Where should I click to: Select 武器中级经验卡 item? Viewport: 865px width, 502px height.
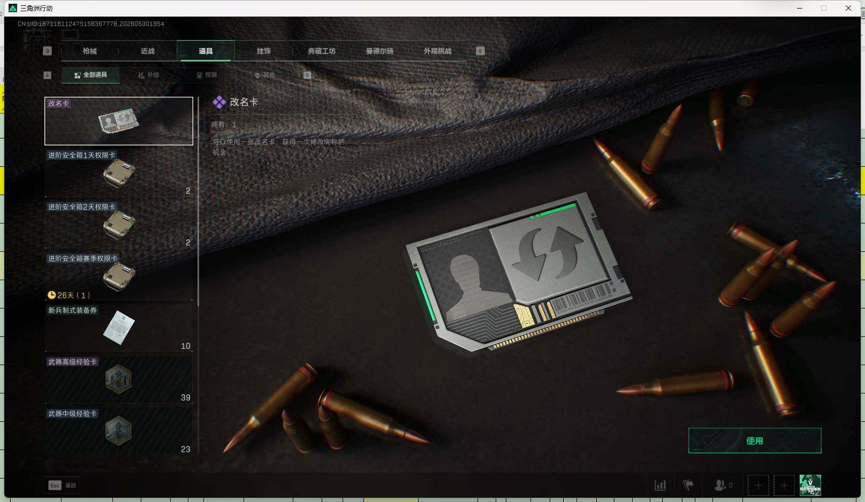point(119,431)
